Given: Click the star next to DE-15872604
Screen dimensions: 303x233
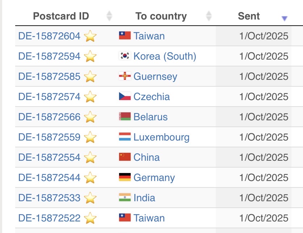Looking at the screenshot, I should click(x=90, y=36).
